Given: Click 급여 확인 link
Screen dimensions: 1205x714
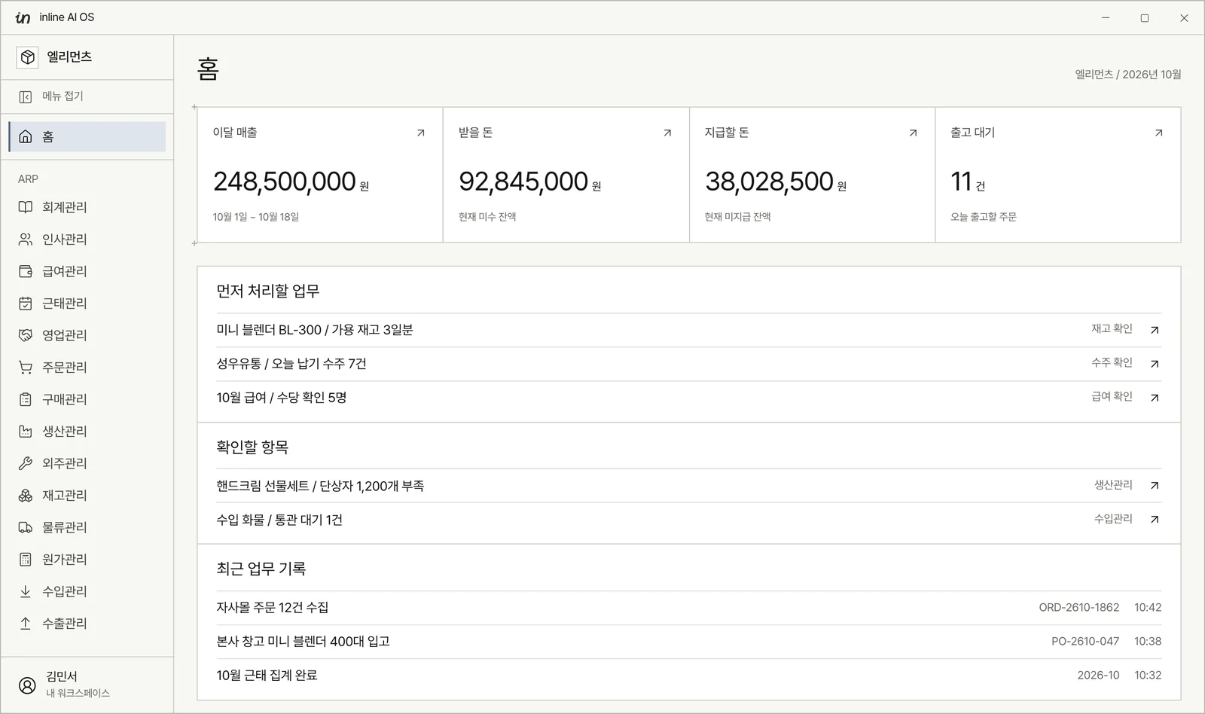Looking at the screenshot, I should click(1112, 397).
